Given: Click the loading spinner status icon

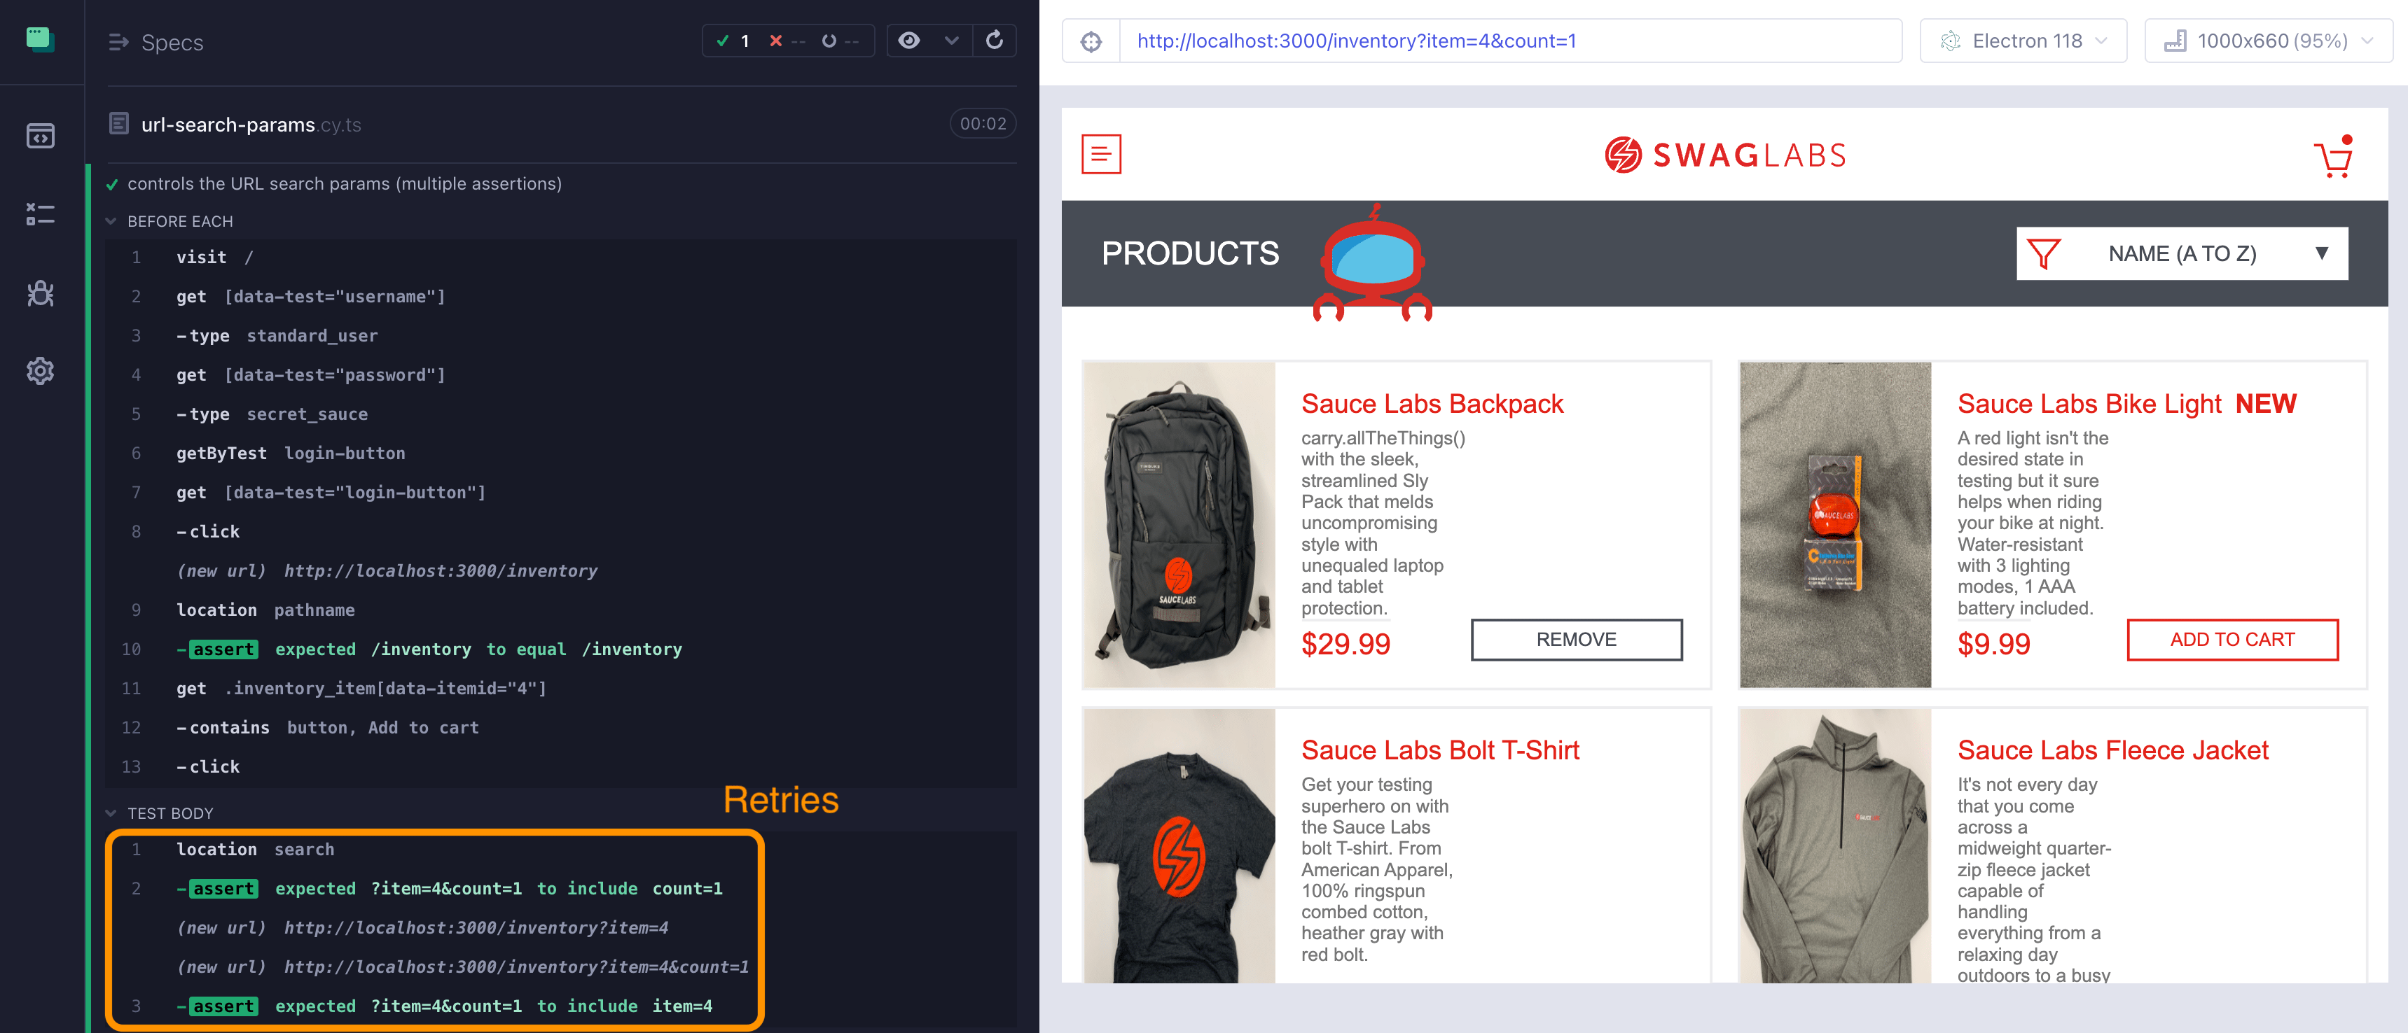Looking at the screenshot, I should point(829,41).
